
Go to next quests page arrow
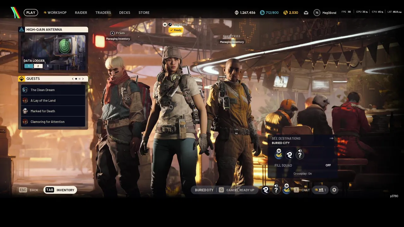(x=83, y=79)
